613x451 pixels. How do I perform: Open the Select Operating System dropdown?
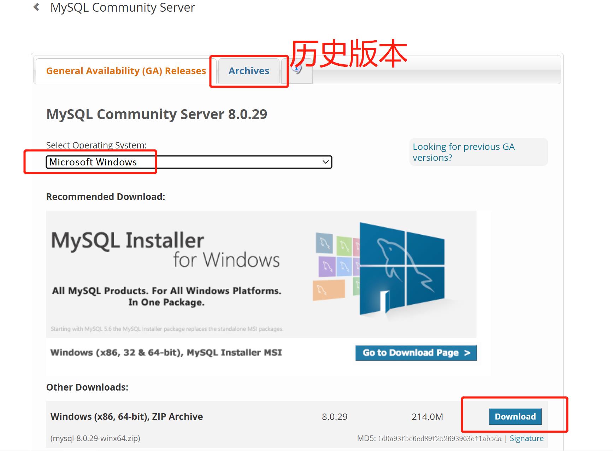[x=189, y=162]
